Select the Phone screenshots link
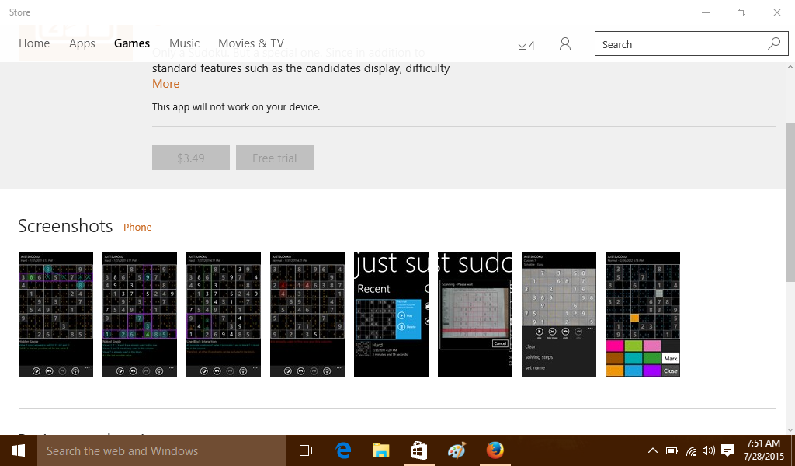 [x=137, y=228]
